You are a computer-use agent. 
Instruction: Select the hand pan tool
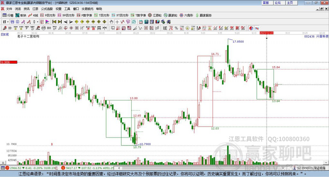(x=111, y=22)
